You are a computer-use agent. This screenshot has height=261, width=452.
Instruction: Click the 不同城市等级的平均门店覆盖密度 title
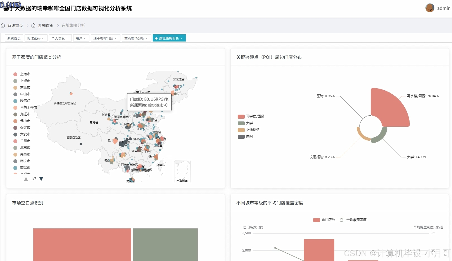(270, 203)
